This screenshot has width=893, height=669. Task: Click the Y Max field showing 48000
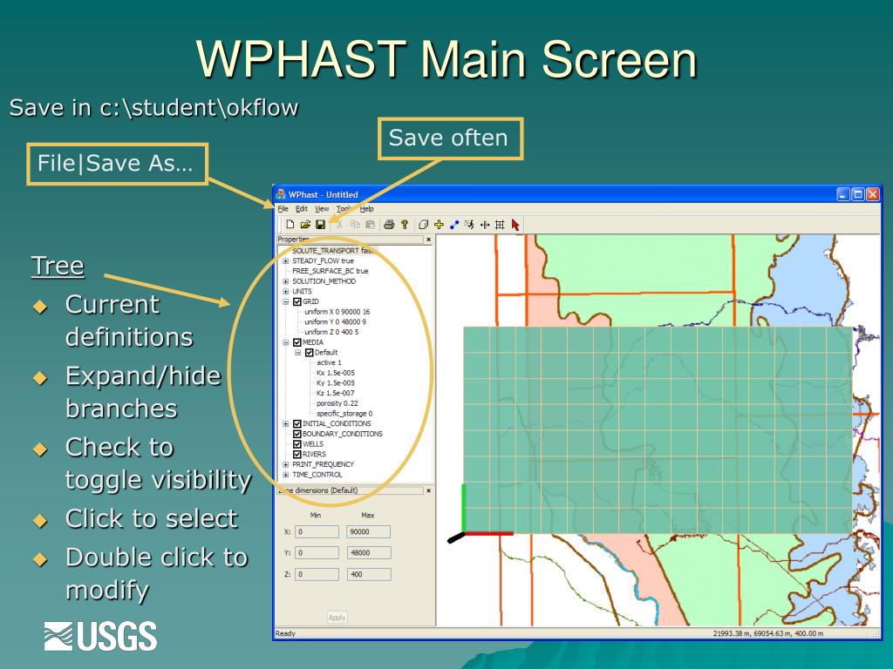(x=369, y=553)
